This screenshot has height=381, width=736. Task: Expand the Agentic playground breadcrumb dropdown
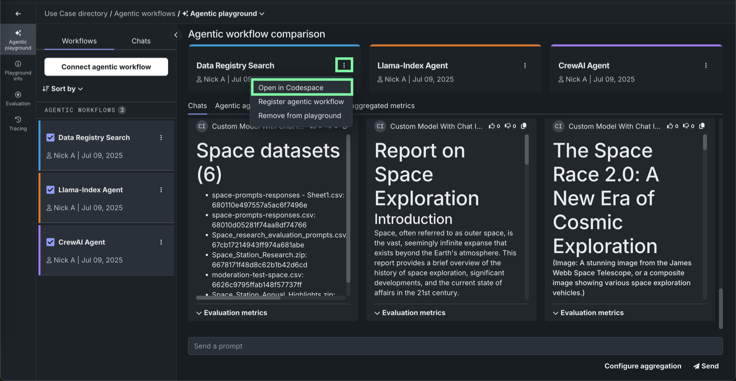262,14
